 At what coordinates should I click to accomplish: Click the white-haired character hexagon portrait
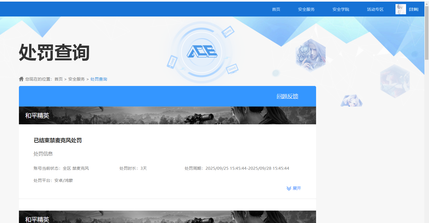tap(310, 55)
